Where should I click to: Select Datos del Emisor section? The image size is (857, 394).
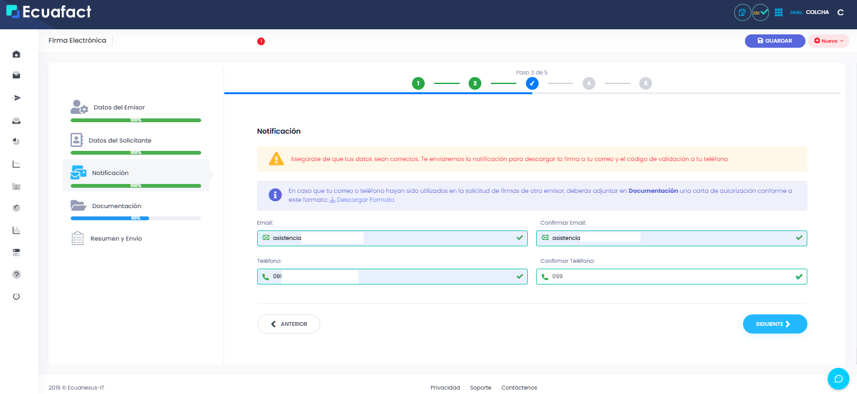click(x=119, y=108)
